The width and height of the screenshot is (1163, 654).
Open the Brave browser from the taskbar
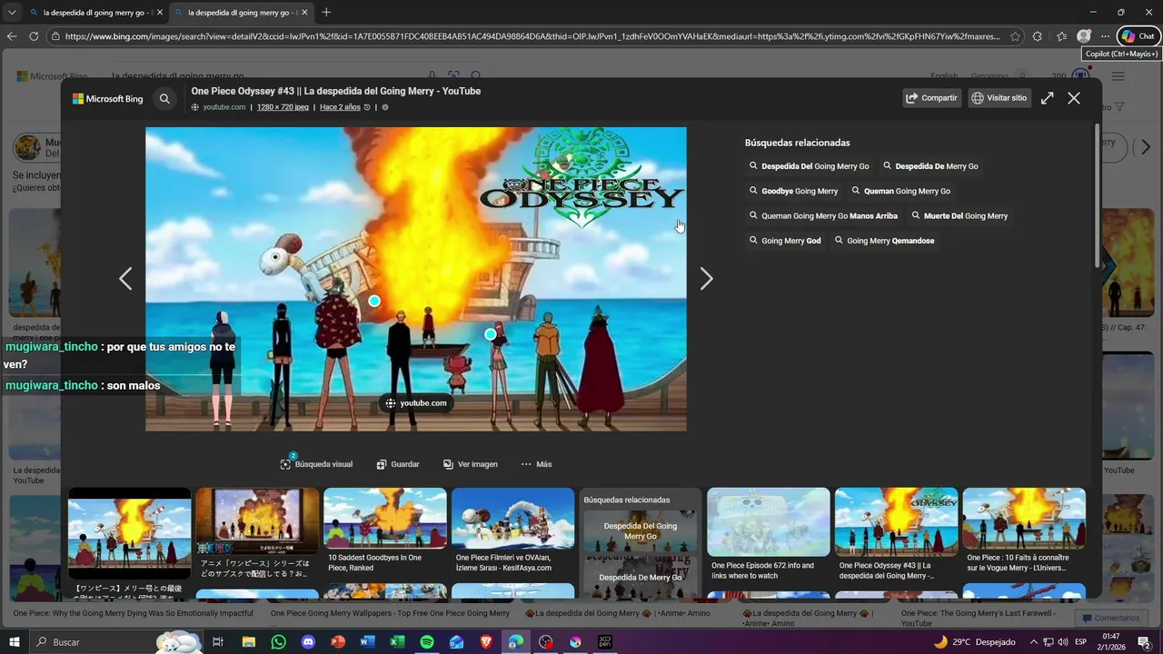[x=486, y=642]
